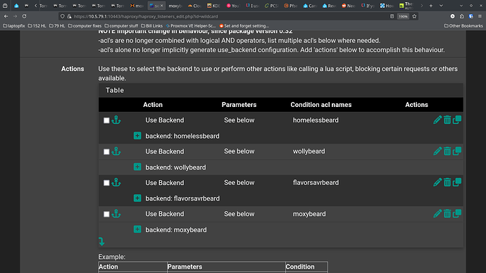Open the 'Bill Links' bookmarks folder
The image size is (486, 273).
(x=152, y=26)
